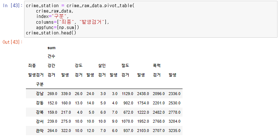Click the cell value 2482.0
Viewport: 279px width, 137px height.
click(159, 112)
